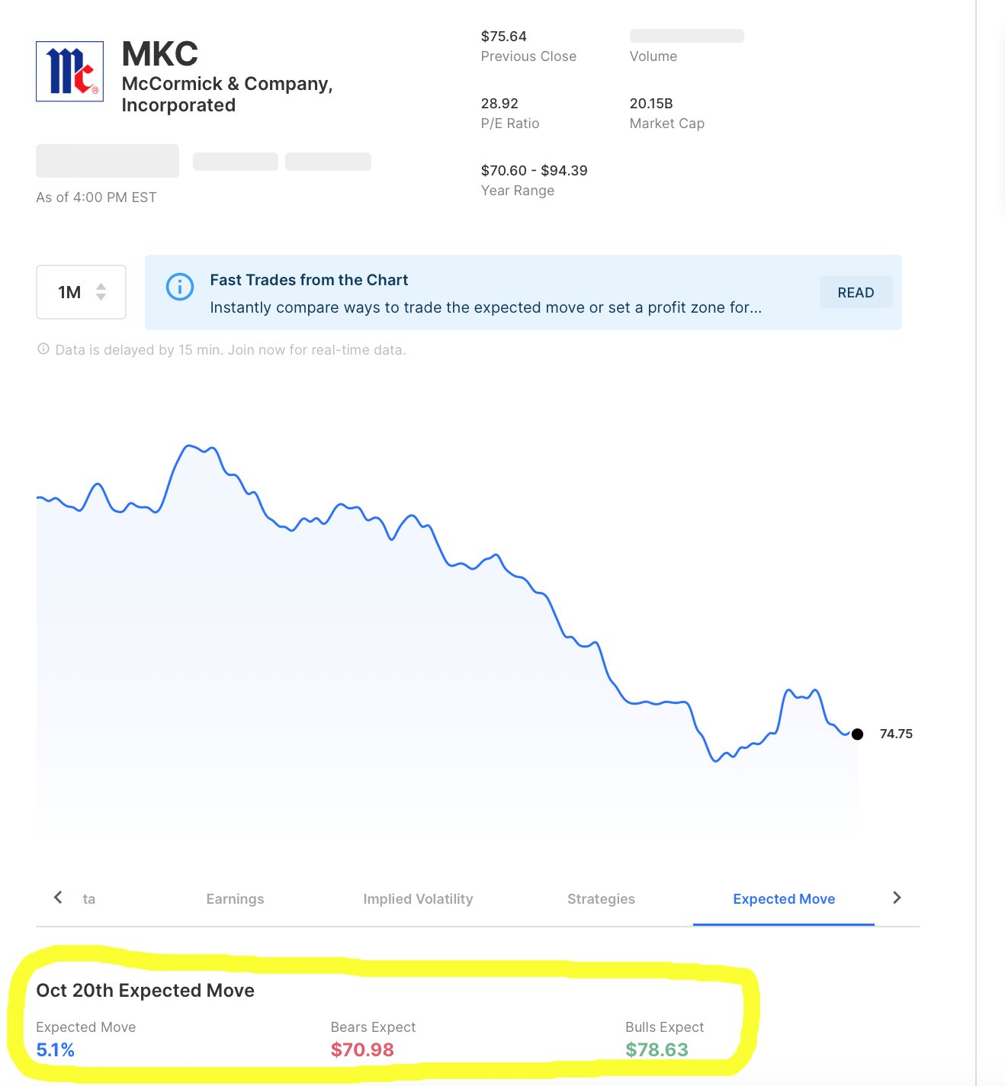The image size is (1005, 1086).
Task: Click the $70.98 Bears Expect value
Action: [x=362, y=1050]
